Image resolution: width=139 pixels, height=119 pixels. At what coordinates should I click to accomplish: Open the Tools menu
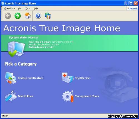[28, 8]
